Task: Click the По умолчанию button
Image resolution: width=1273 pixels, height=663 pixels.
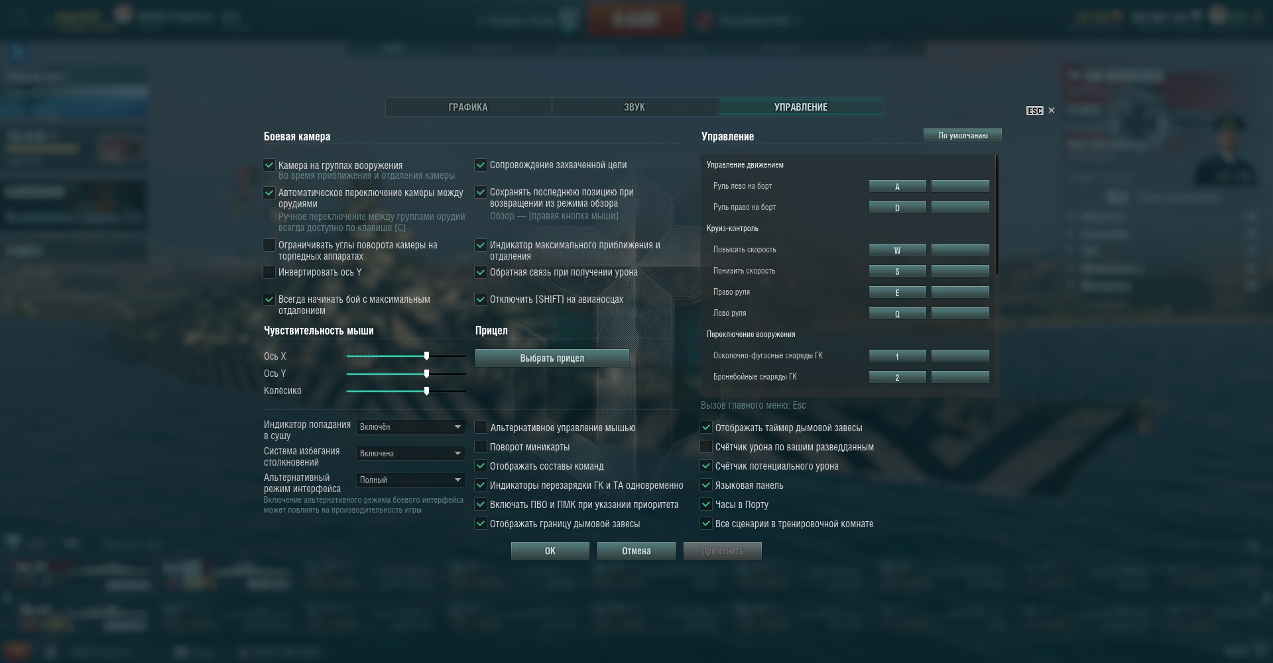Action: click(x=963, y=136)
